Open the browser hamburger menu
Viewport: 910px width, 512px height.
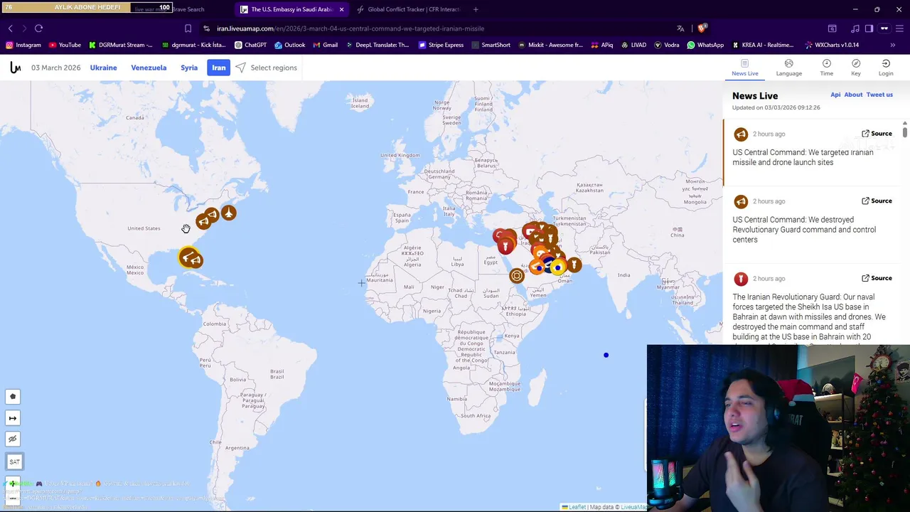pyautogui.click(x=899, y=28)
